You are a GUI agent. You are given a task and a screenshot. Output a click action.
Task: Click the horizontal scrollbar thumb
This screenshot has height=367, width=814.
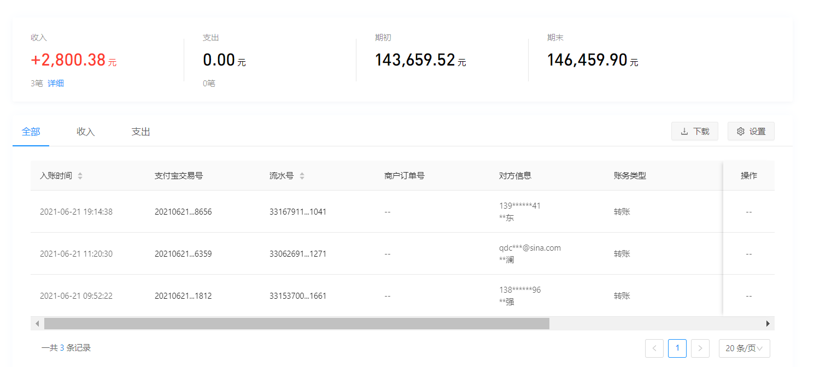(296, 324)
